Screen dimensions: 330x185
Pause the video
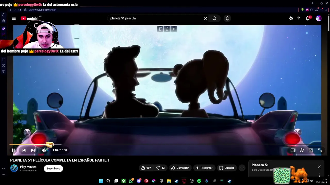13,150
